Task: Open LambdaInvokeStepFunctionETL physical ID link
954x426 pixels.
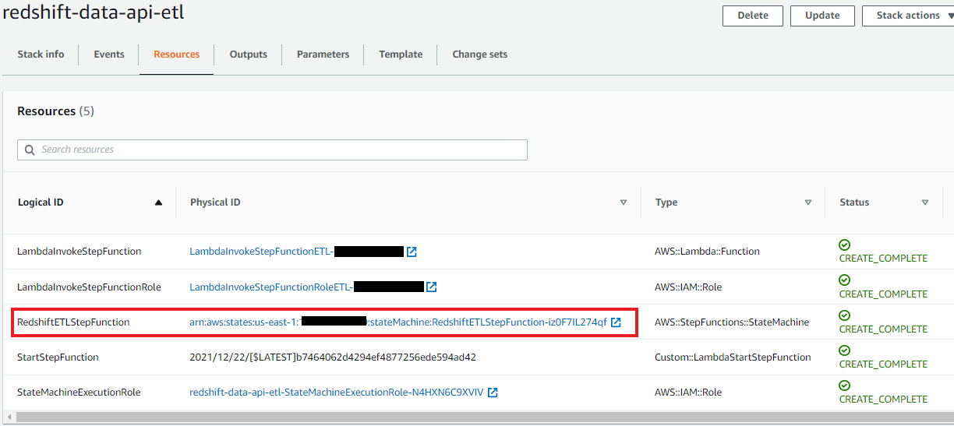Action: [297, 252]
